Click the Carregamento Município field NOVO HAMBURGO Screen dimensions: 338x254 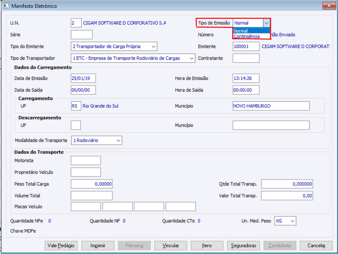click(x=271, y=106)
